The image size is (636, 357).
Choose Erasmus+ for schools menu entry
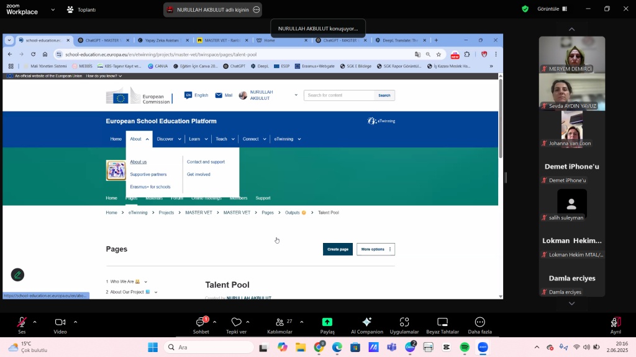(150, 187)
